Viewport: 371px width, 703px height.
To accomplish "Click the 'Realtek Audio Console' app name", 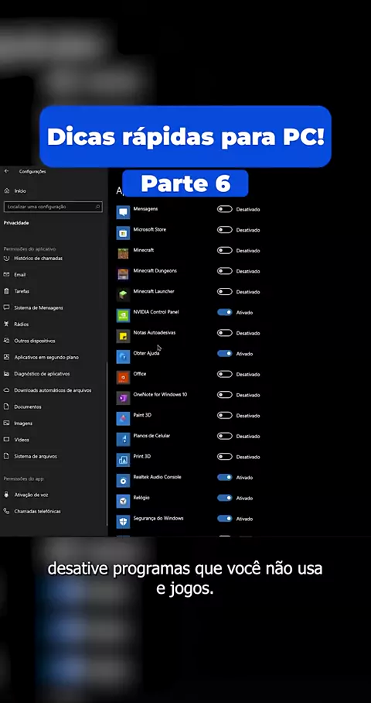I will (x=157, y=477).
